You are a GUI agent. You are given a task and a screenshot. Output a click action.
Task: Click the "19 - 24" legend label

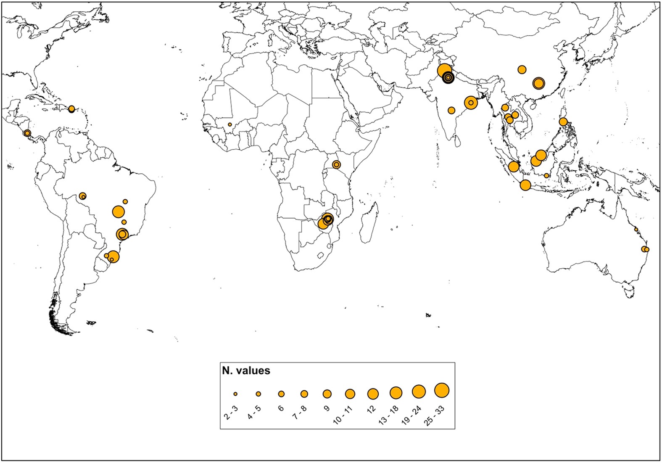tap(411, 415)
